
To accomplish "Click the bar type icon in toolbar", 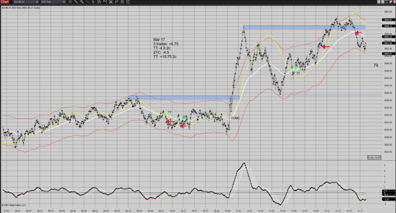I will click(x=70, y=2).
